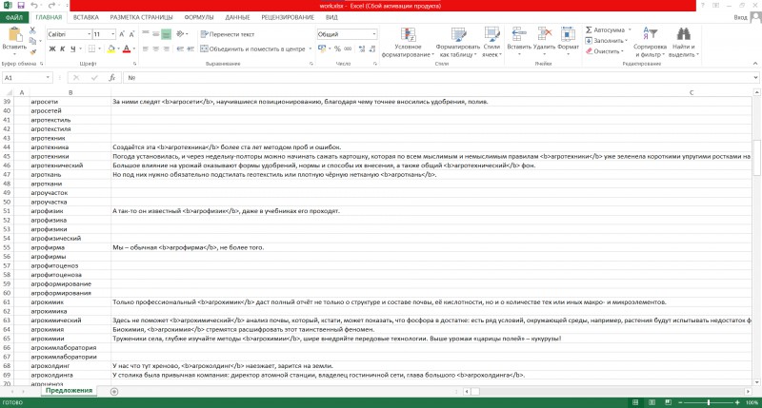Image resolution: width=762 pixels, height=408 pixels.
Task: Switch to РАЗМЕТКА СТРАНИЦЫ tab
Action: (x=141, y=17)
